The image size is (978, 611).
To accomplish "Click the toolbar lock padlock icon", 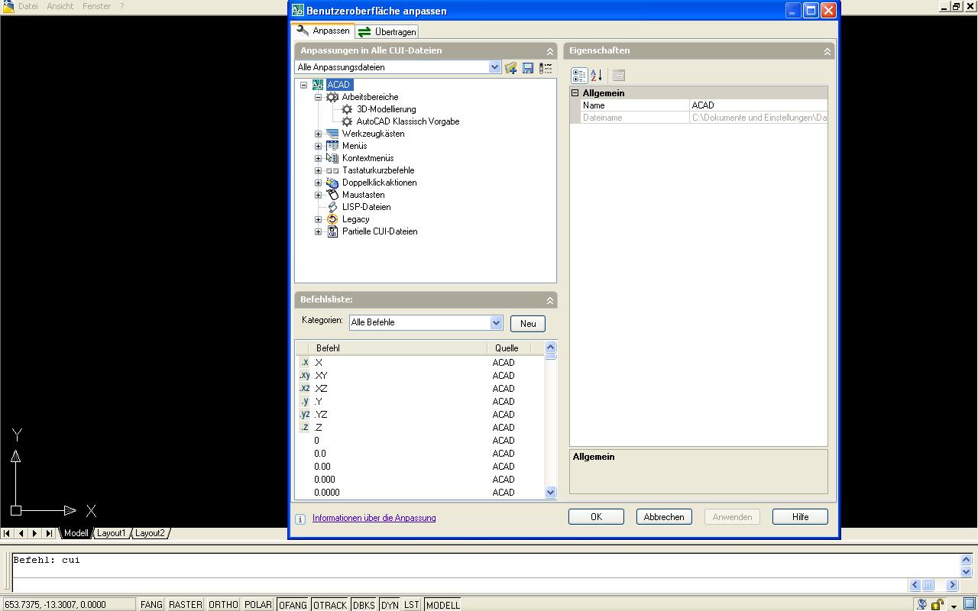I will click(938, 604).
